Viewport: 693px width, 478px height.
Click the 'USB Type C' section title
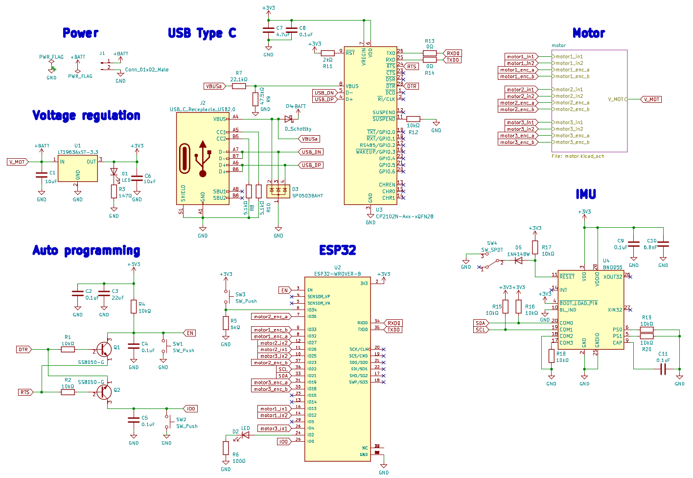coord(202,33)
